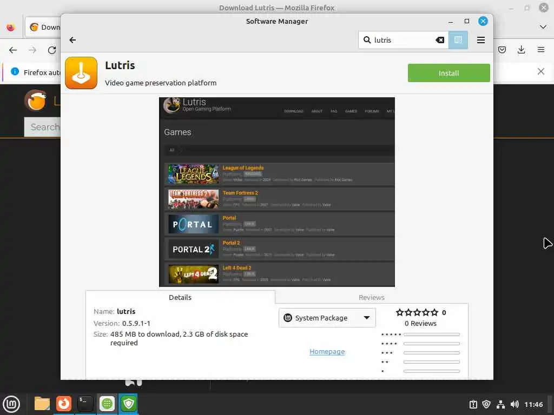Open the Linux Mint start menu
The width and height of the screenshot is (554, 415).
[x=11, y=404]
